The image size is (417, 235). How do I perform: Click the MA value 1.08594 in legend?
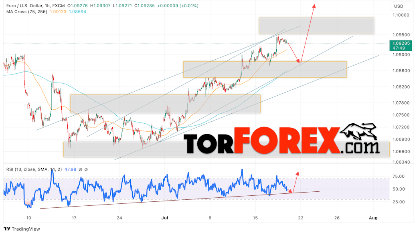(x=77, y=12)
